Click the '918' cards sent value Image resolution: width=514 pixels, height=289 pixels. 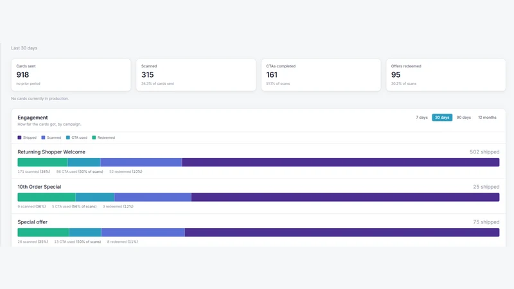click(x=22, y=74)
